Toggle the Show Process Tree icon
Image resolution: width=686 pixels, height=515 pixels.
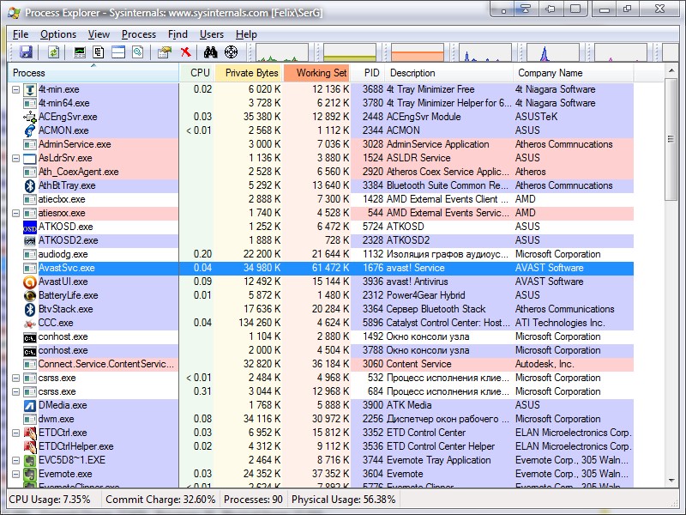pyautogui.click(x=99, y=52)
